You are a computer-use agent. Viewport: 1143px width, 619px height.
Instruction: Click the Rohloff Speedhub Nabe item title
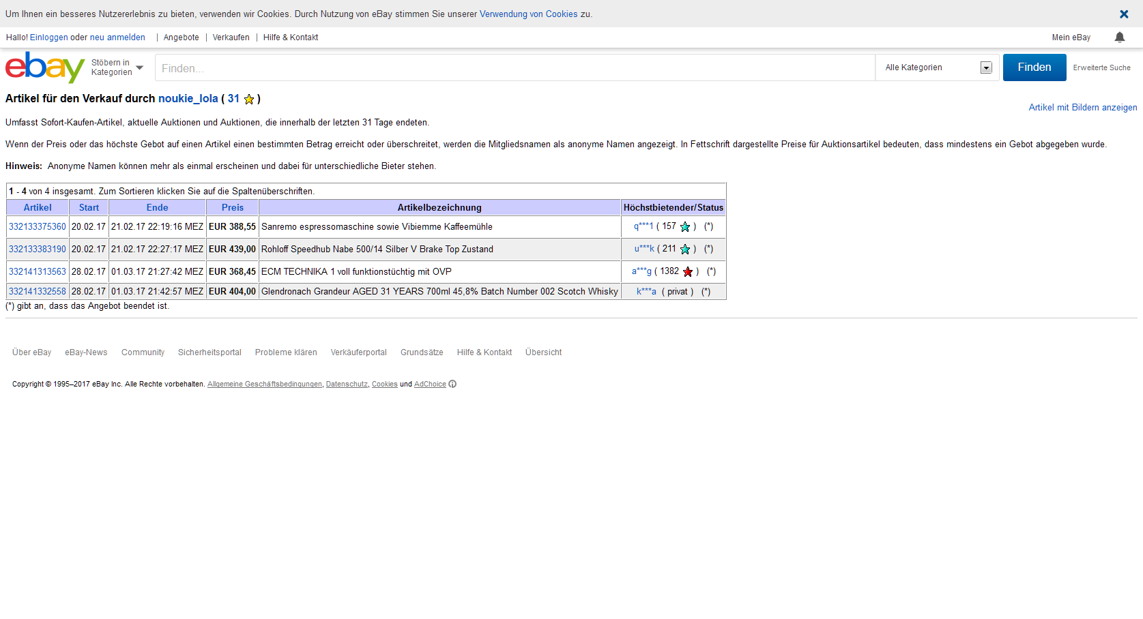pyautogui.click(x=377, y=250)
